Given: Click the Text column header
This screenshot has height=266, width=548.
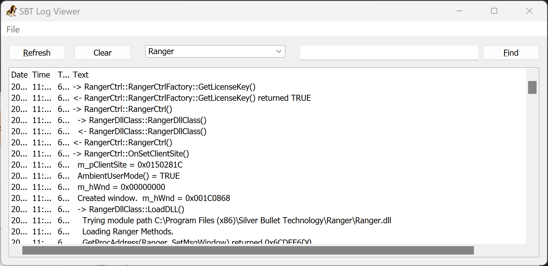Looking at the screenshot, I should [x=298, y=75].
